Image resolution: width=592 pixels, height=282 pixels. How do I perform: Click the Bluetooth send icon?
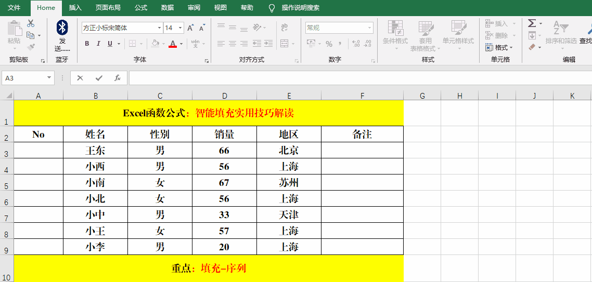62,29
